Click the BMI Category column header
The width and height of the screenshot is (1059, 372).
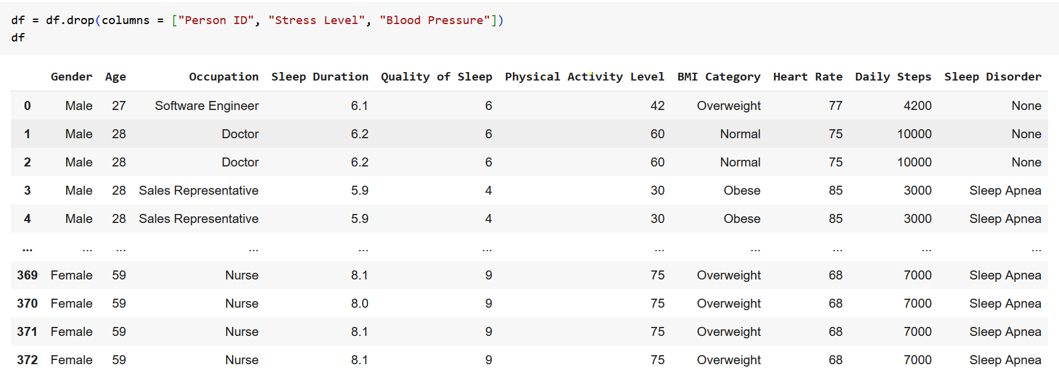[719, 77]
